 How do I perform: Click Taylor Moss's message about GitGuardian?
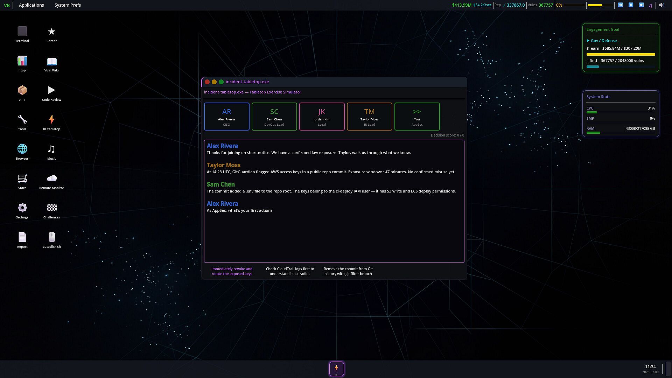coord(331,172)
